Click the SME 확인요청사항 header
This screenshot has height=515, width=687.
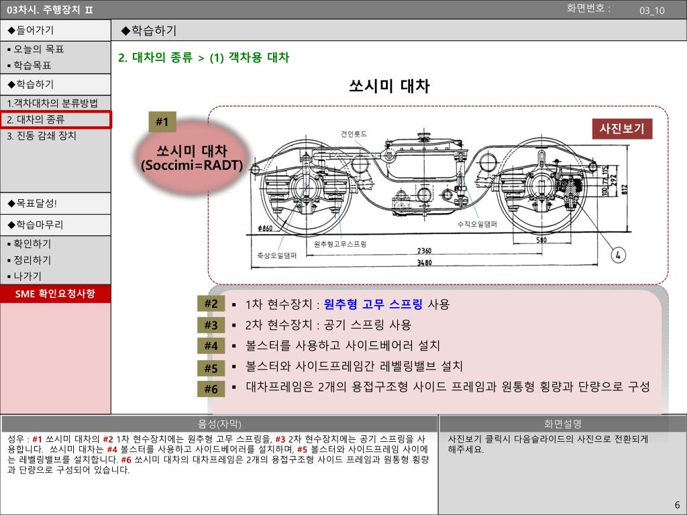pos(55,294)
